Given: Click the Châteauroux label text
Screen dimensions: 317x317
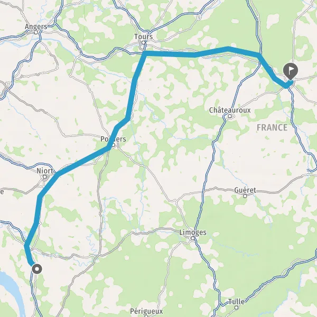Looking at the screenshot, I should point(230,110).
